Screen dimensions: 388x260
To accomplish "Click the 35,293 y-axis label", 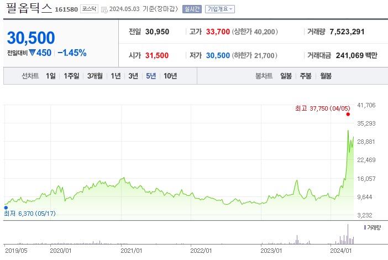I will pyautogui.click(x=366, y=123).
